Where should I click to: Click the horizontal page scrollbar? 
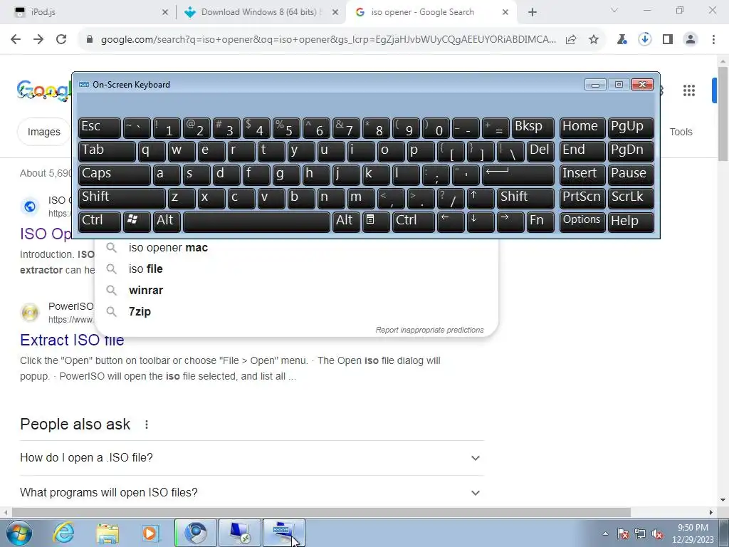(x=321, y=513)
